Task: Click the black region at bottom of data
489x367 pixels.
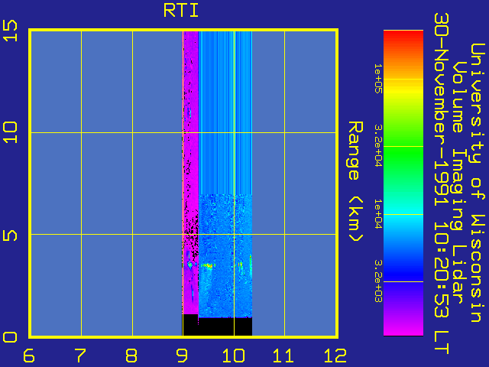Action: click(x=218, y=326)
